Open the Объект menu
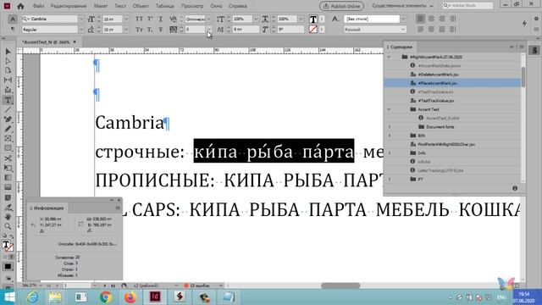The image size is (542, 305). click(x=141, y=6)
